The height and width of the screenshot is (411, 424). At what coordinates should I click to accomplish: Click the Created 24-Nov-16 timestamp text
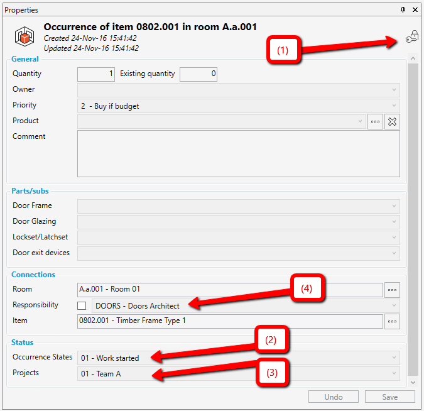[90, 38]
